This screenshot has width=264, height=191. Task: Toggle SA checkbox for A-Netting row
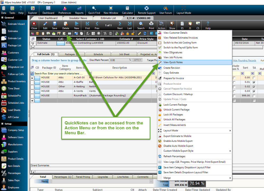pos(254,87)
